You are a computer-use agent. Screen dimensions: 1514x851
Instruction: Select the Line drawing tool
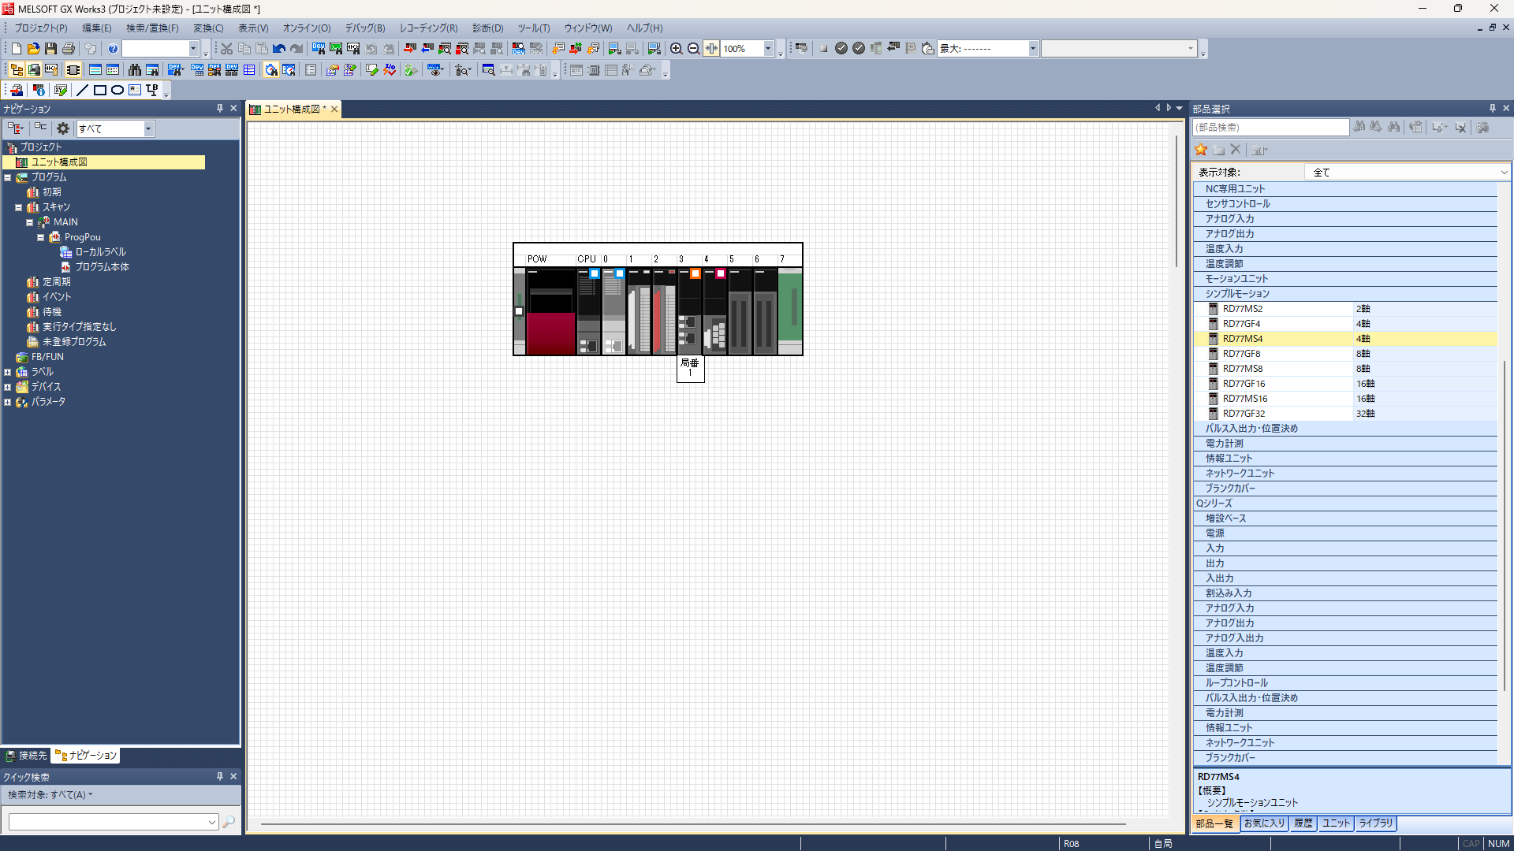coord(82,91)
